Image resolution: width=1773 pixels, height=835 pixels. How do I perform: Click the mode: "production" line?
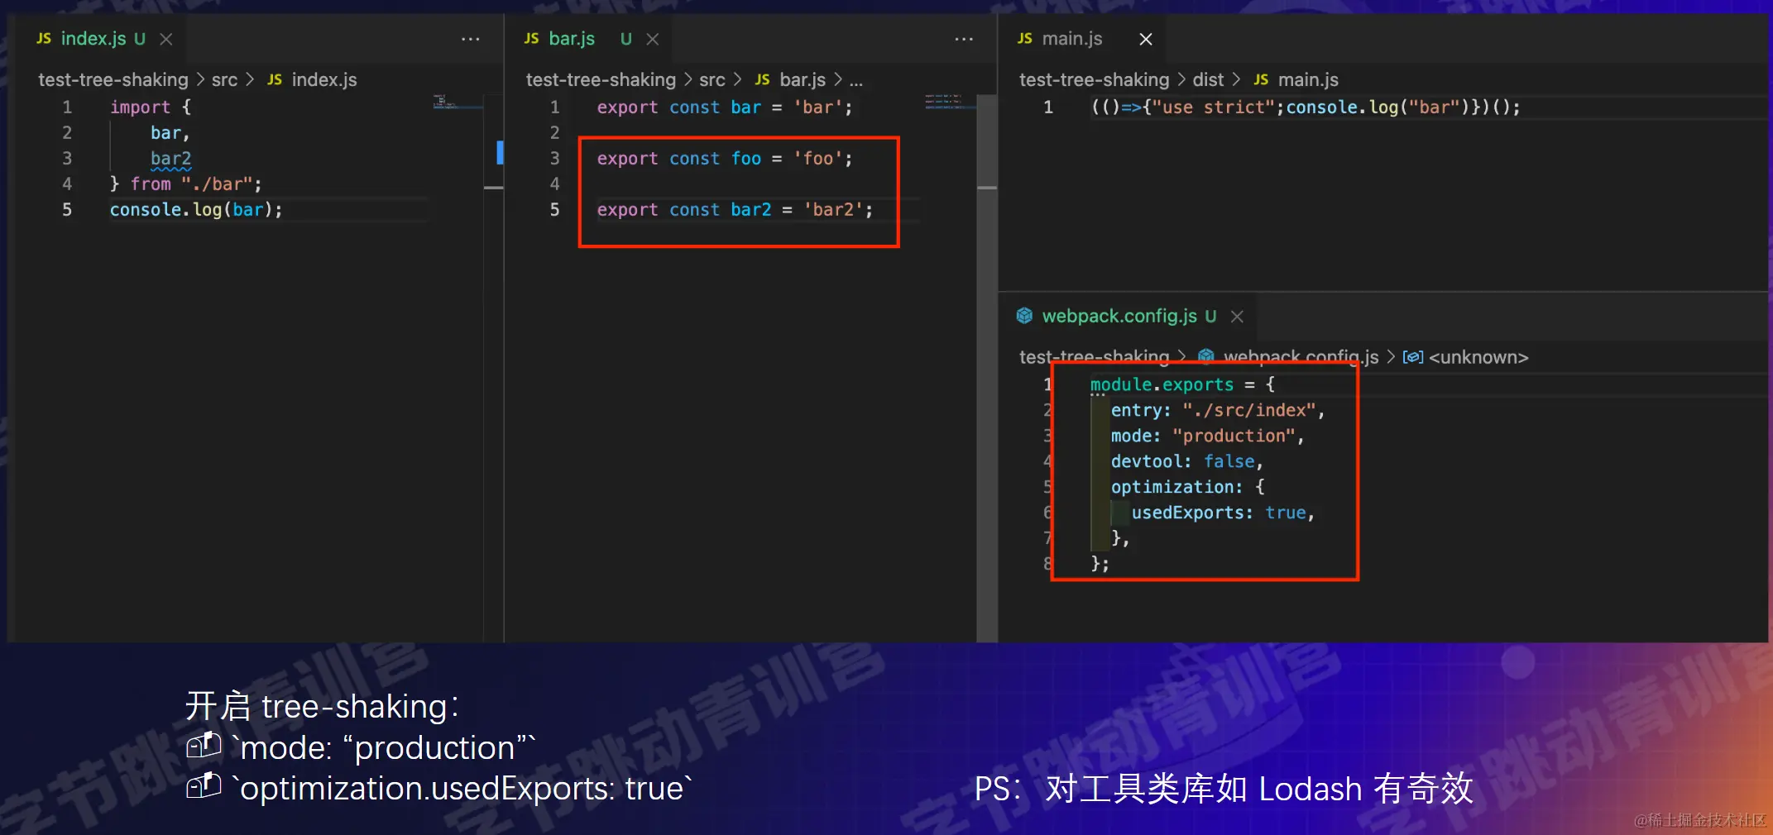tap(1208, 436)
